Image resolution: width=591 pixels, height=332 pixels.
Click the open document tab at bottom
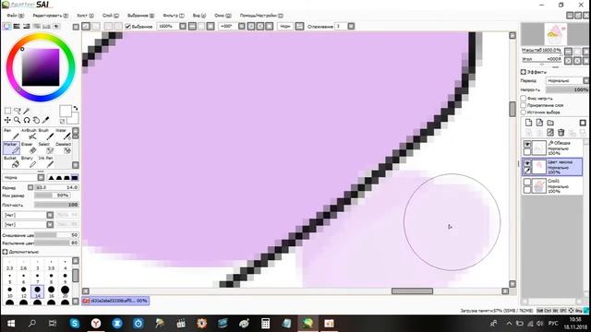(115, 301)
